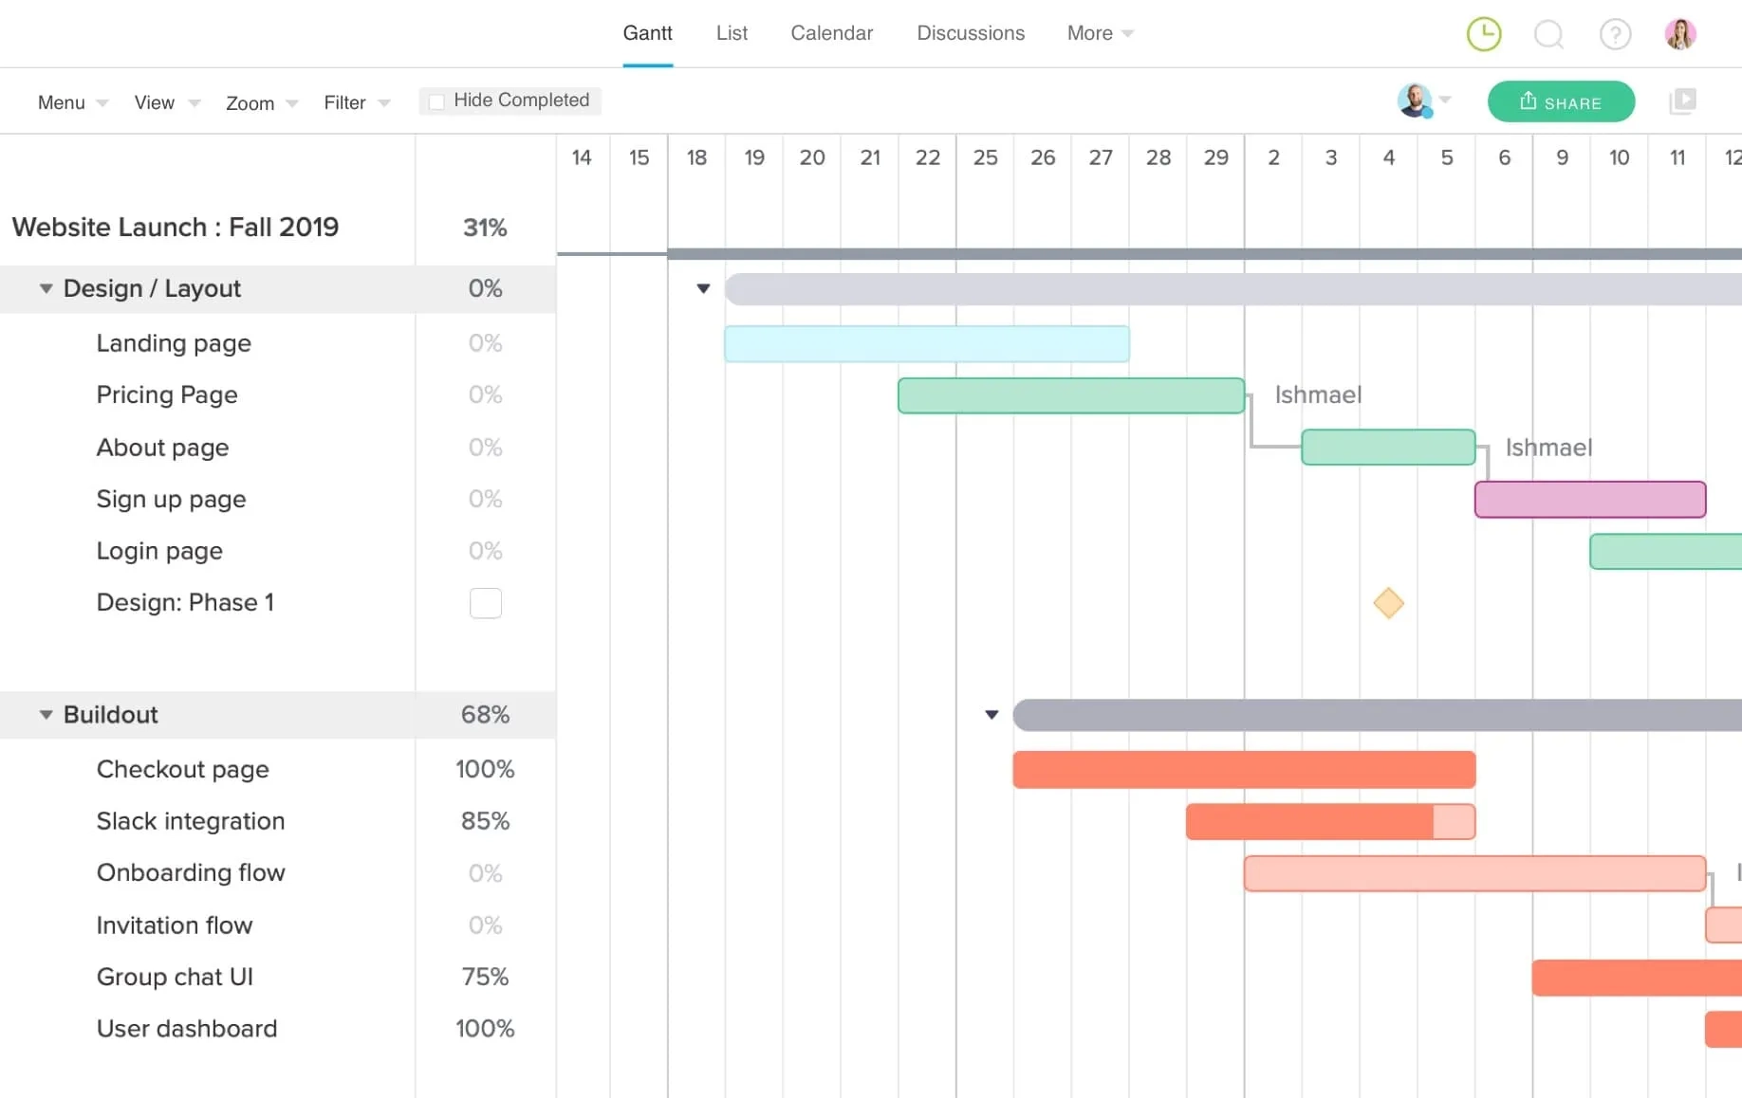The width and height of the screenshot is (1742, 1098).
Task: Click the search magnifier icon
Action: click(1548, 33)
